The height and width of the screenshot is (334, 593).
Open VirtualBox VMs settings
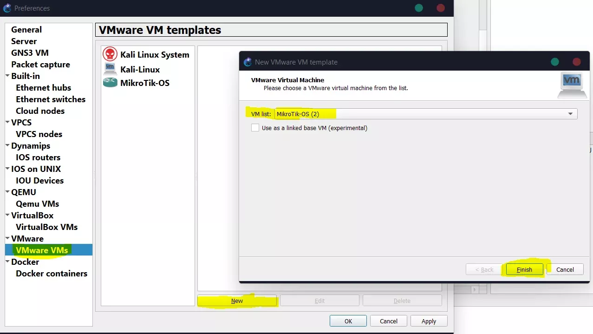pos(47,227)
